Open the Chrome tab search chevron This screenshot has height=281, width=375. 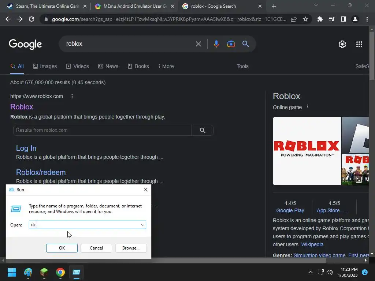click(316, 5)
